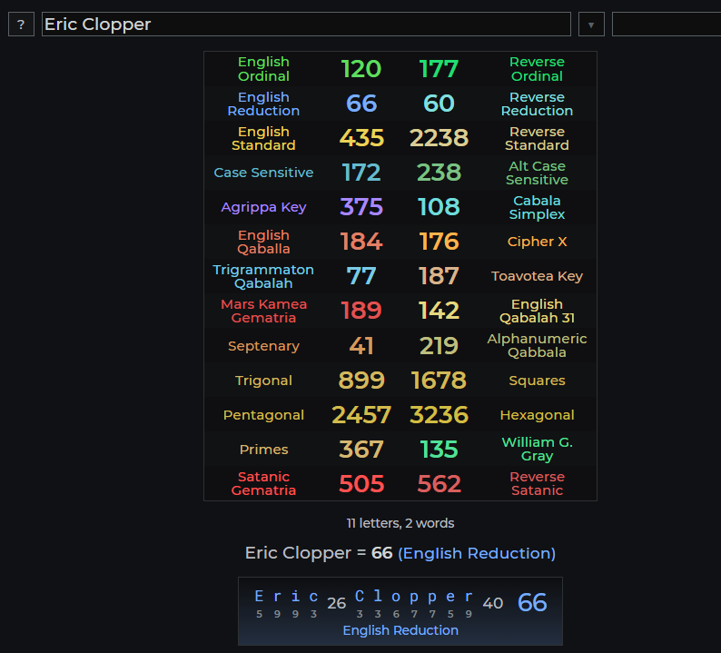
Task: Click the Reverse Ordinal value 177
Action: (439, 69)
